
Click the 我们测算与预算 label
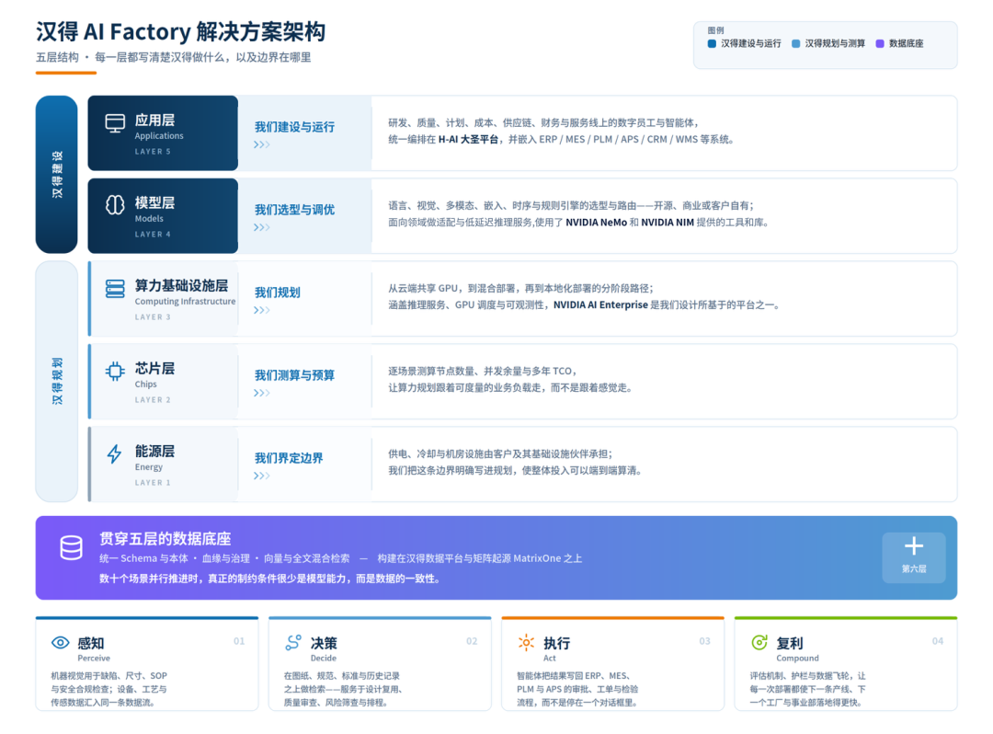click(294, 375)
